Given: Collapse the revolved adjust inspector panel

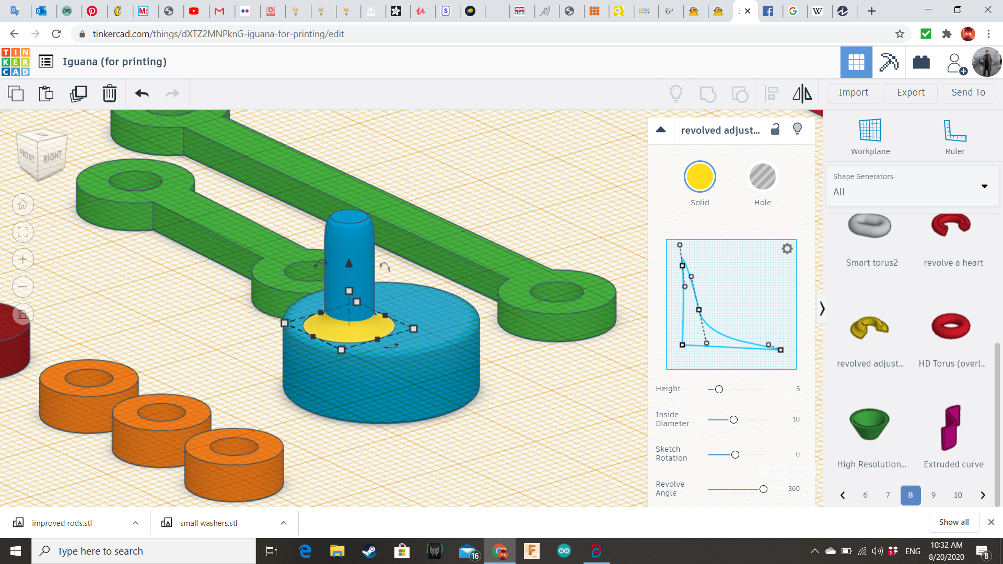Looking at the screenshot, I should [661, 130].
